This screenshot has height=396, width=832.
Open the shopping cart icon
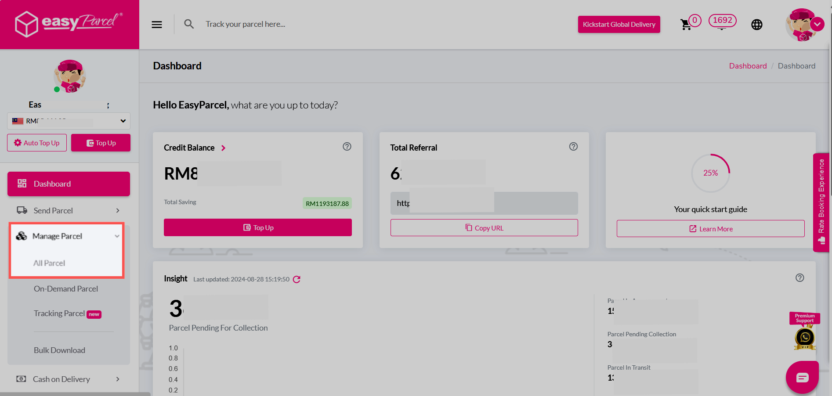point(686,25)
